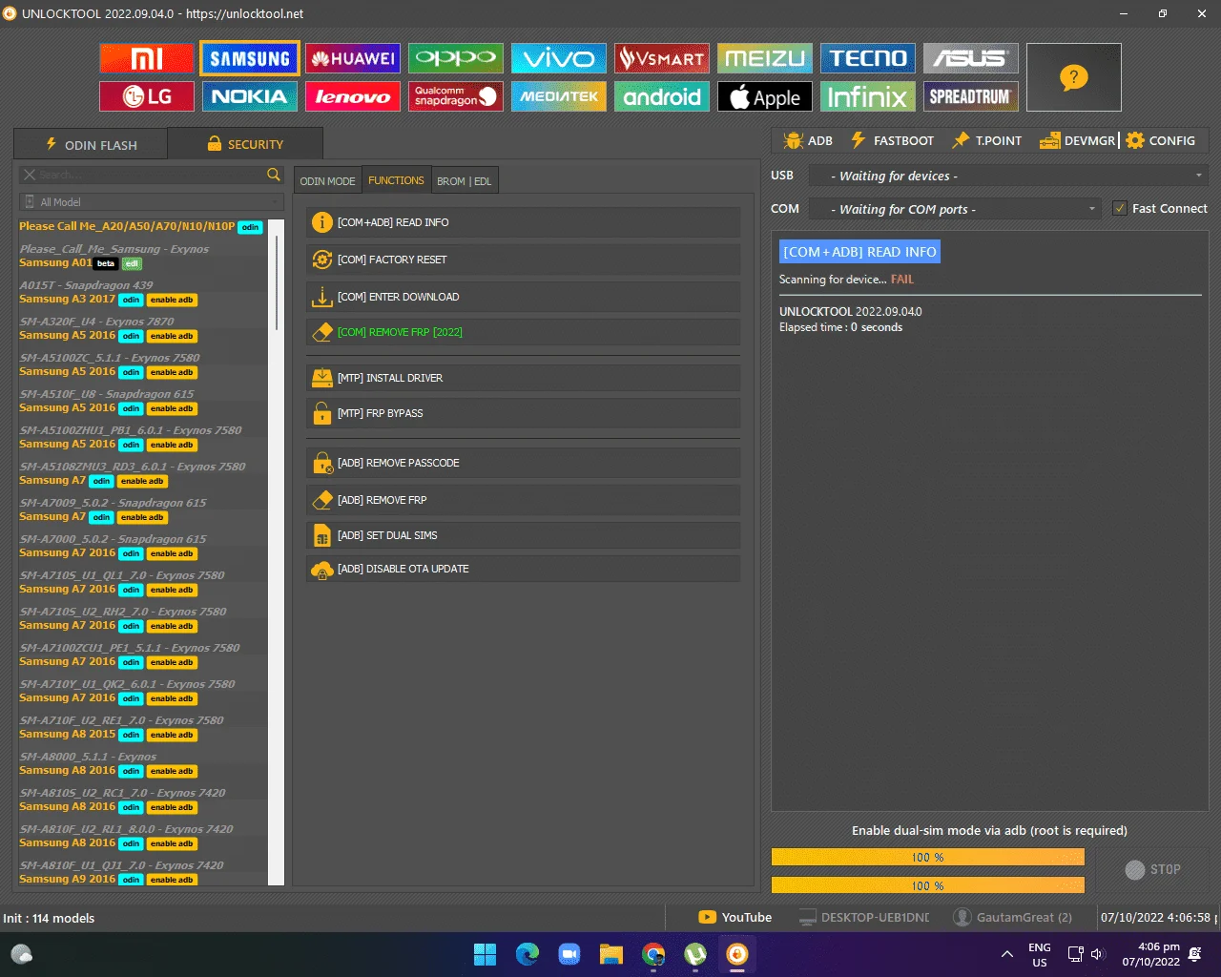
Task: Open the T.POINT tool
Action: (986, 140)
